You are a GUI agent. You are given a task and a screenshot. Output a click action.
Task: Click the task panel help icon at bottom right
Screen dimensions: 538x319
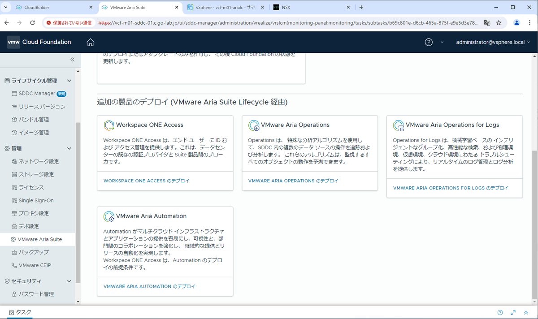(x=500, y=312)
